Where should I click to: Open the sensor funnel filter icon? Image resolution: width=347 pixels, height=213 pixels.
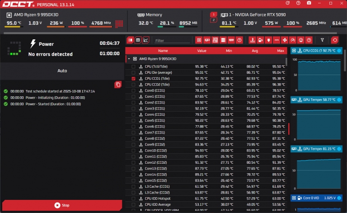point(322,40)
